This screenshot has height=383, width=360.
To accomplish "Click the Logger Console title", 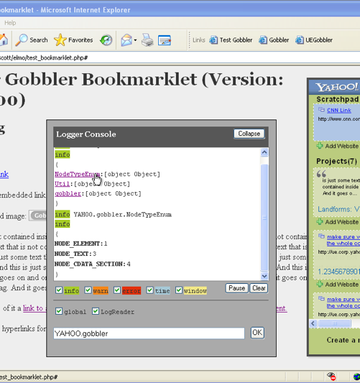I will click(x=86, y=134).
